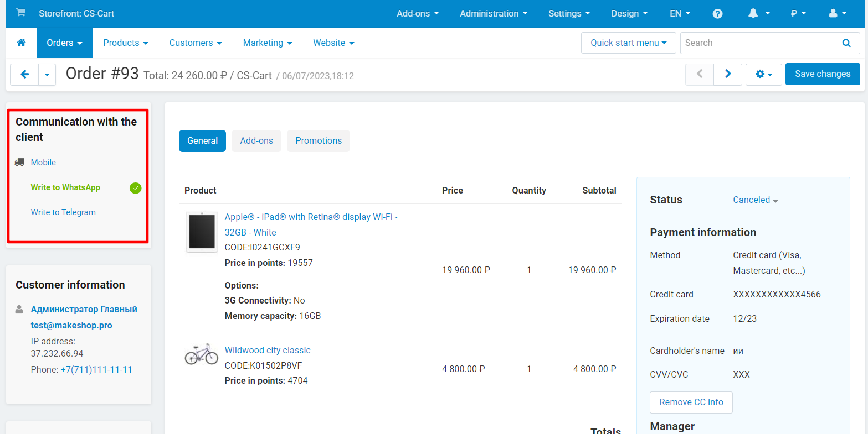Click the home icon in navigation bar
Image resolution: width=868 pixels, height=434 pixels.
click(x=21, y=43)
